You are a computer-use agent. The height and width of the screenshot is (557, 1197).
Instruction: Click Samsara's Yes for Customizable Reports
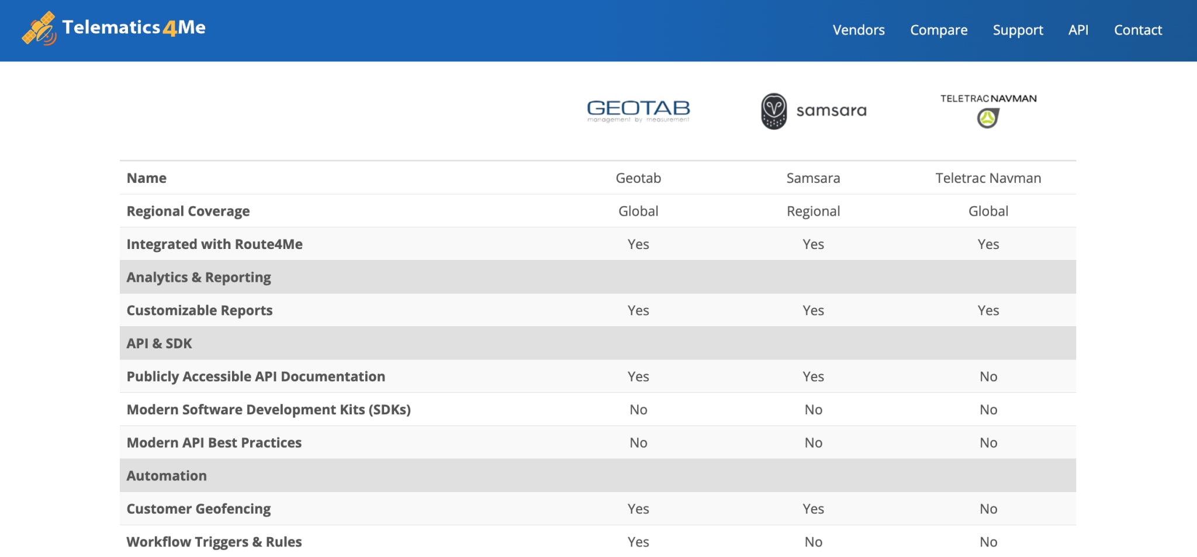[813, 310]
